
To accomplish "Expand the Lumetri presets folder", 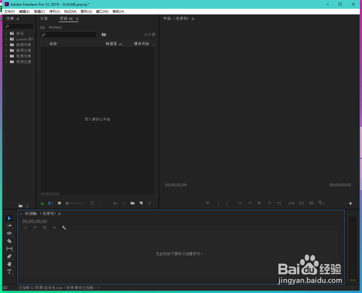I will 6,39.
